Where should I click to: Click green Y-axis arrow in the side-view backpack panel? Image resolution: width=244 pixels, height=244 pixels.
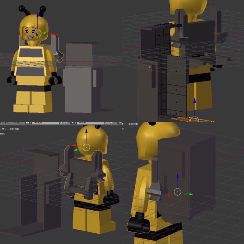point(191,194)
